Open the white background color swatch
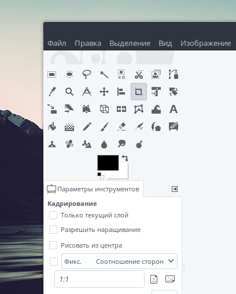 pos(123,174)
